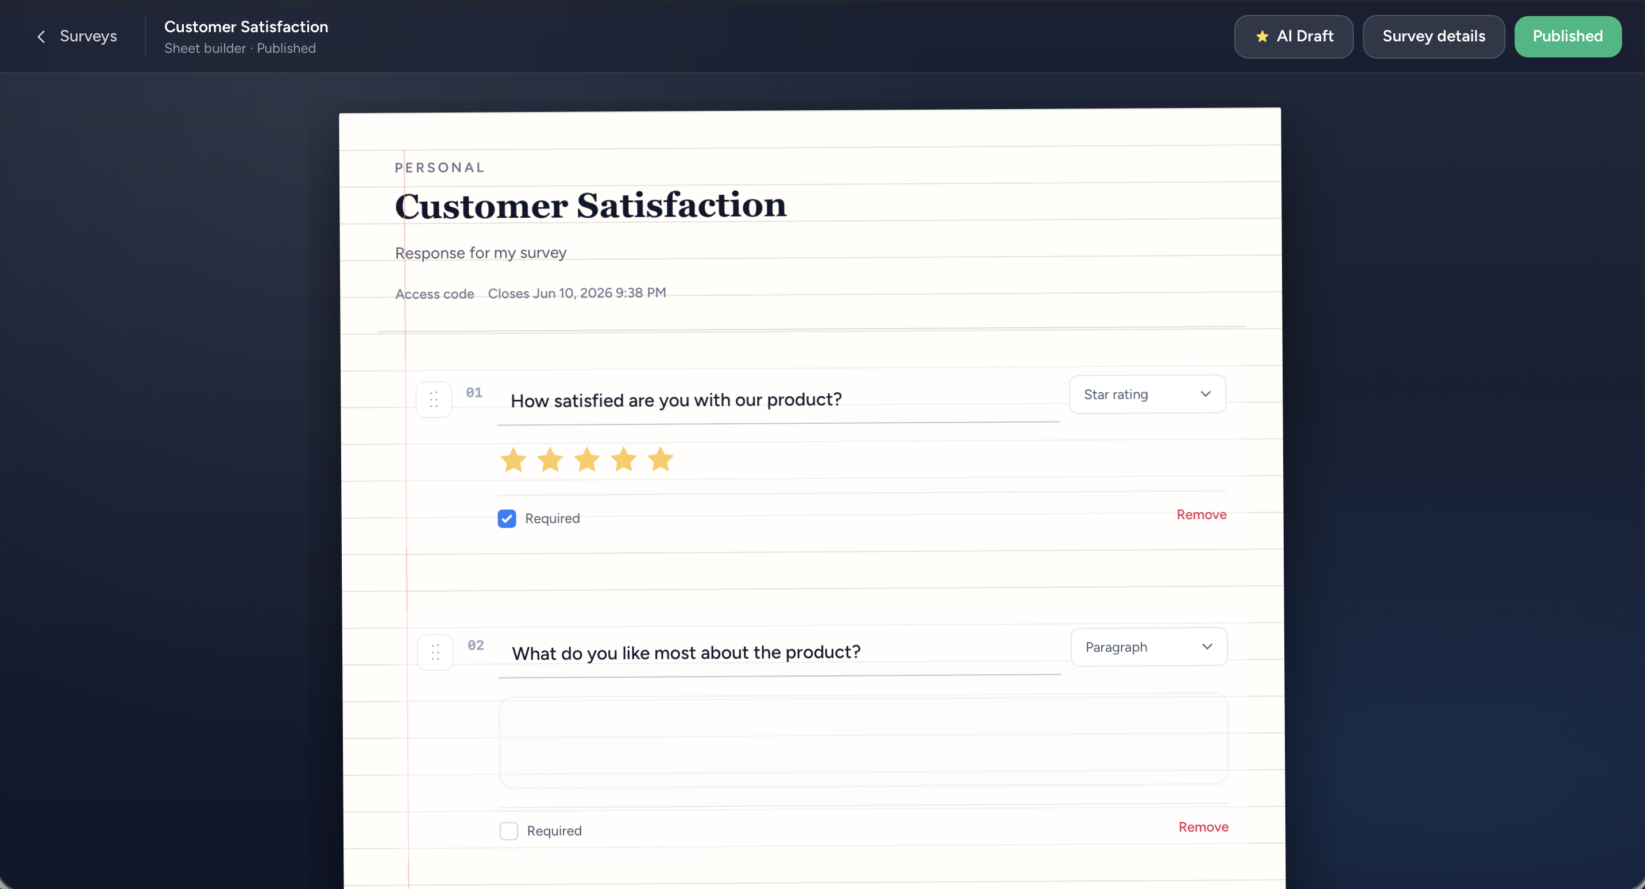Image resolution: width=1645 pixels, height=889 pixels.
Task: Remove the product satisfaction question
Action: (x=1201, y=515)
